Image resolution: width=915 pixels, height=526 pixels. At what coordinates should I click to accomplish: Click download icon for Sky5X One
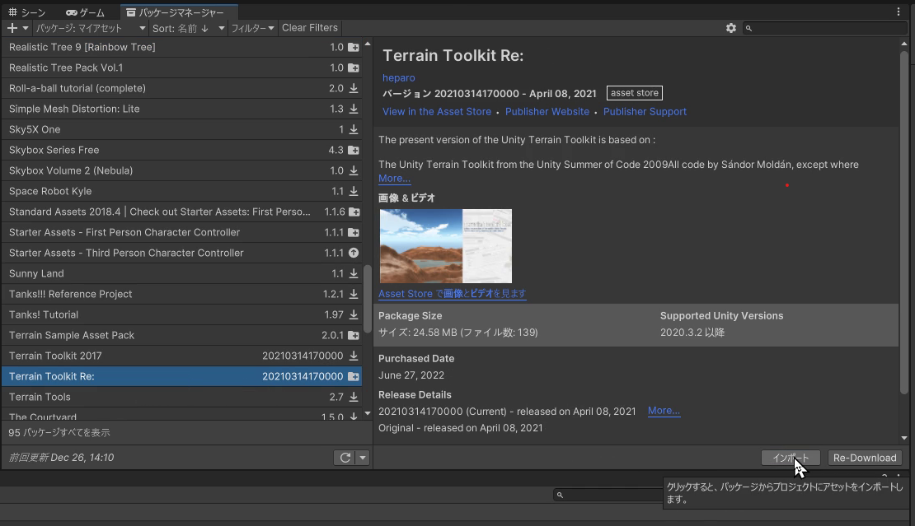tap(354, 129)
